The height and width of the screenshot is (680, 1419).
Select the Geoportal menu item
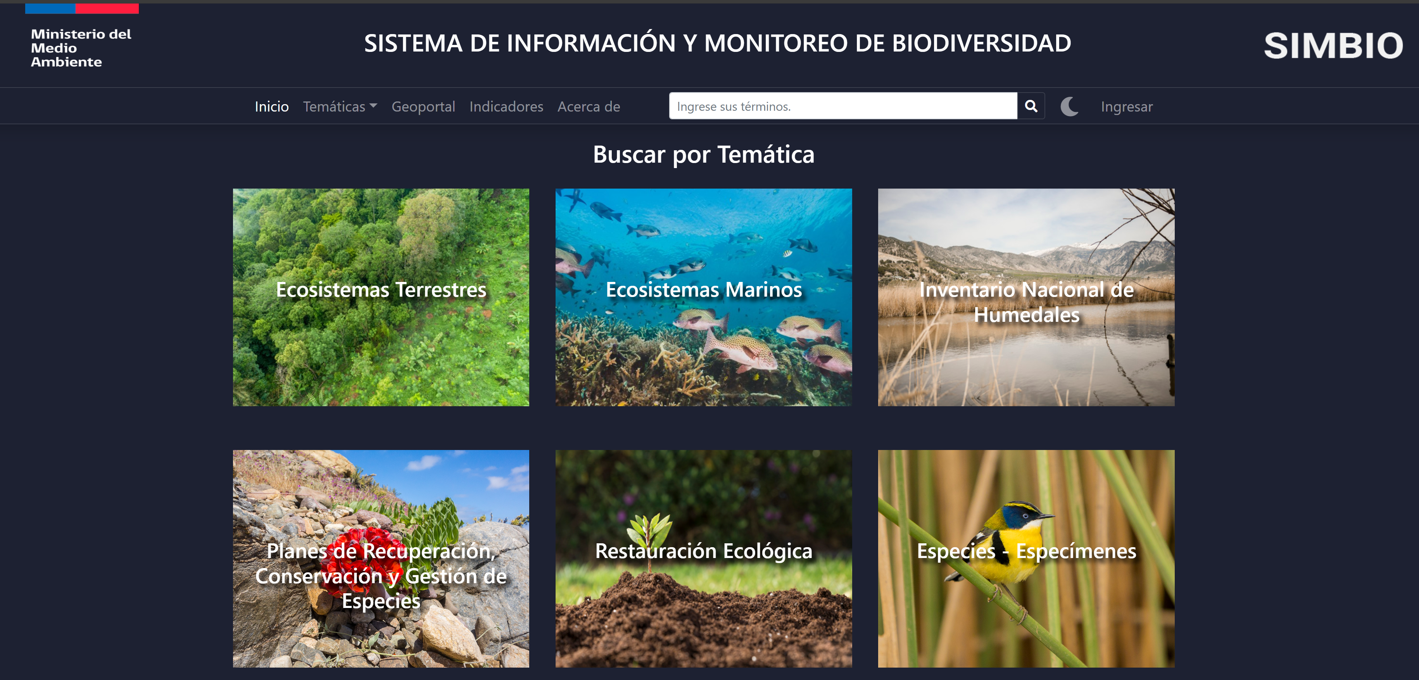point(423,106)
